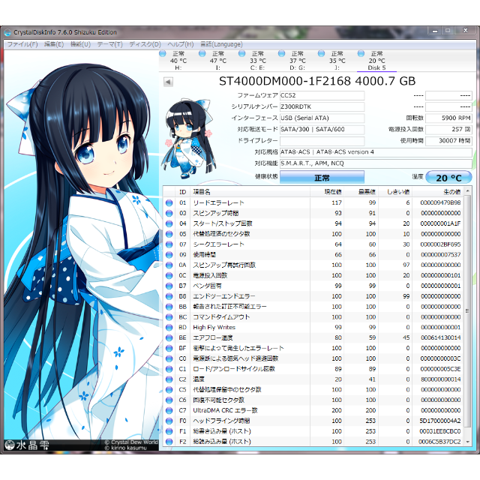The image size is (480, 480).
Task: Click the 正常 health status button
Action: [322, 178]
